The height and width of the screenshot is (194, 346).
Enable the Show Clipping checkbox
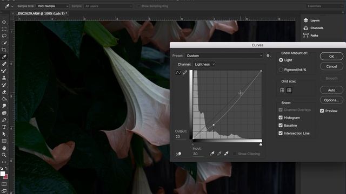pyautogui.click(x=235, y=154)
